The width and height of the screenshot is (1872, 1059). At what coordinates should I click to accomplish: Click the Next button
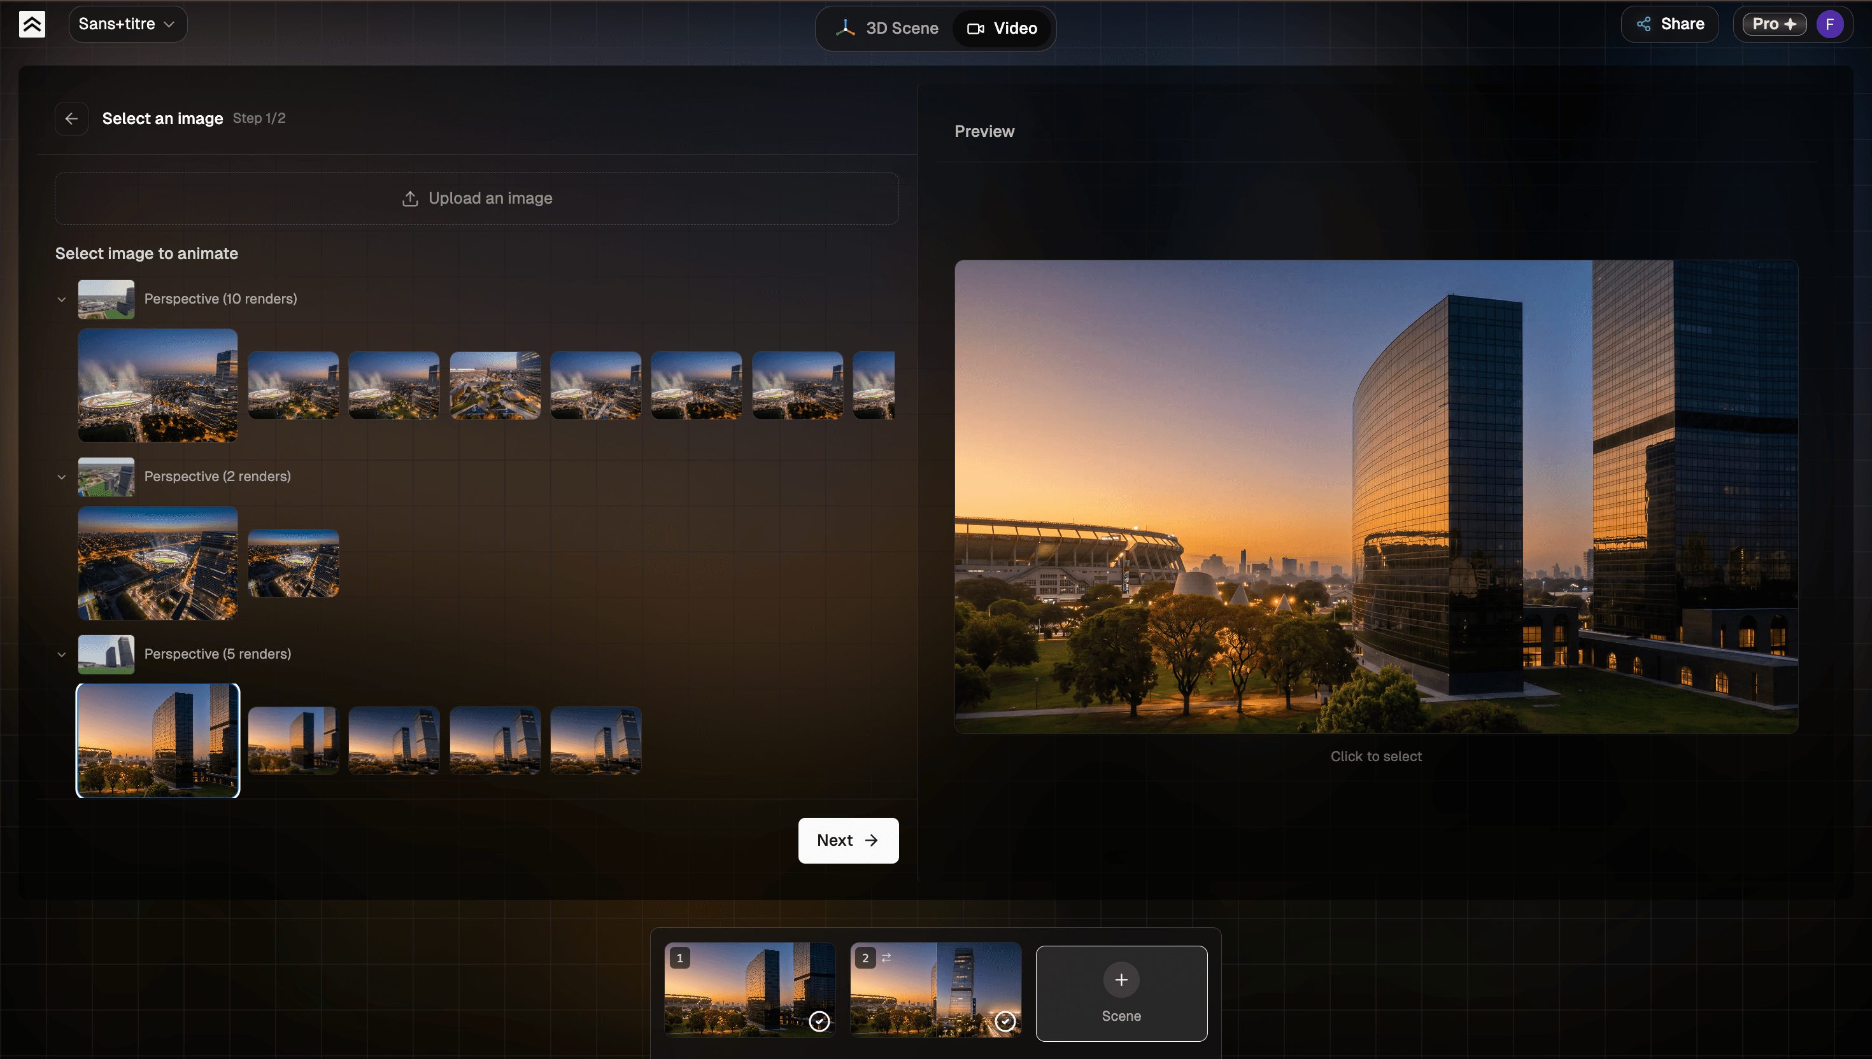(x=848, y=841)
